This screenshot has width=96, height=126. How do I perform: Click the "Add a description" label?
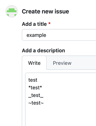tap(43, 51)
